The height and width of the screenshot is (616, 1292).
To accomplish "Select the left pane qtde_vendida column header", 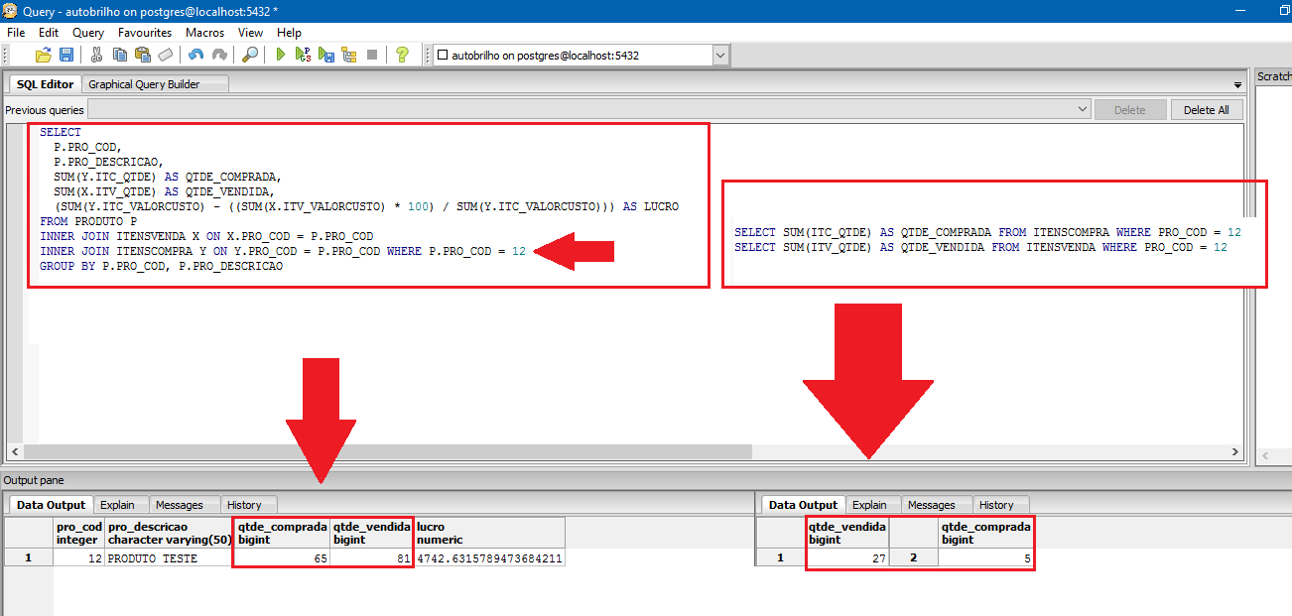I will pos(371,533).
